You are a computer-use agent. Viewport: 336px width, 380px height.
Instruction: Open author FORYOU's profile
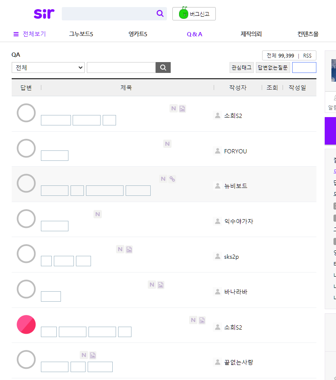point(235,151)
